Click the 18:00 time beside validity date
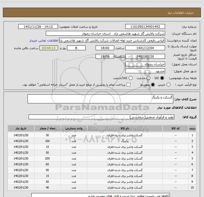 pos(105,56)
